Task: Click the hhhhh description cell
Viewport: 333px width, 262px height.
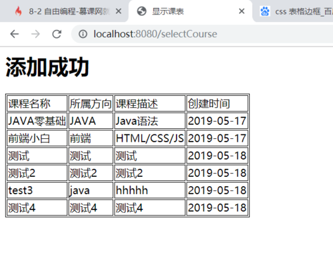Action: click(150, 190)
